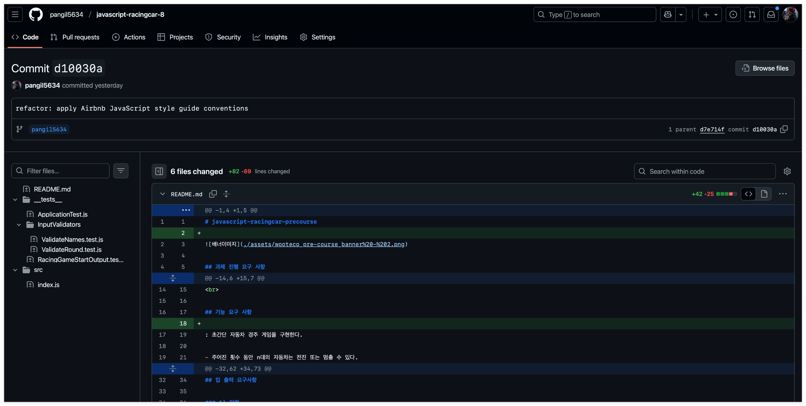The width and height of the screenshot is (806, 406).
Task: Open the create new plus dropdown
Action: (x=710, y=14)
